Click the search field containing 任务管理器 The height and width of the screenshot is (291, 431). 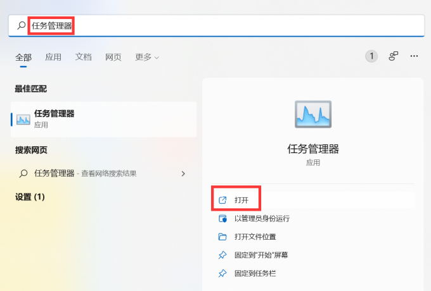(x=216, y=26)
